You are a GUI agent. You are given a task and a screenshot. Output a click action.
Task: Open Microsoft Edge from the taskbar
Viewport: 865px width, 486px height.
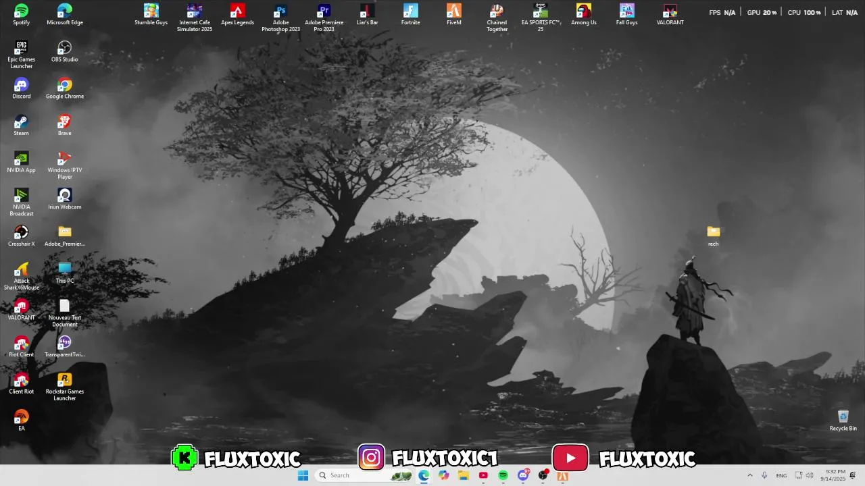coord(424,475)
